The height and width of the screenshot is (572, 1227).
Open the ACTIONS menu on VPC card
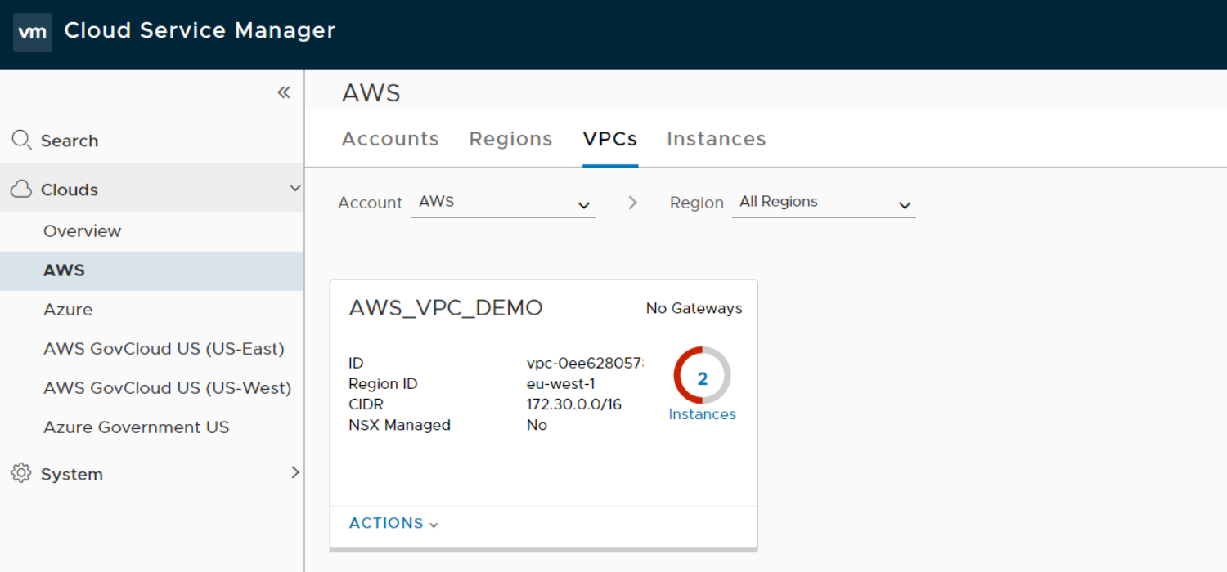point(393,523)
